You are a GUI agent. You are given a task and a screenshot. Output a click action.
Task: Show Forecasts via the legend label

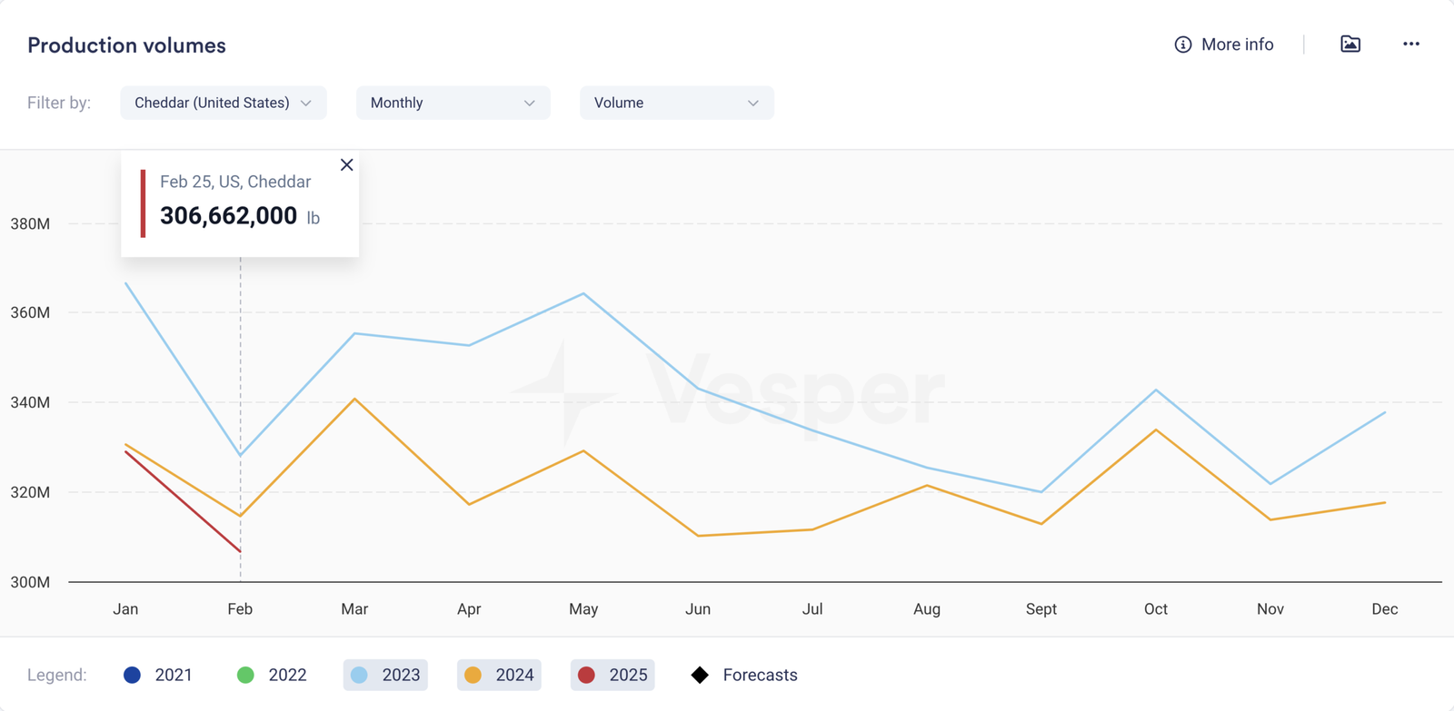pos(760,675)
